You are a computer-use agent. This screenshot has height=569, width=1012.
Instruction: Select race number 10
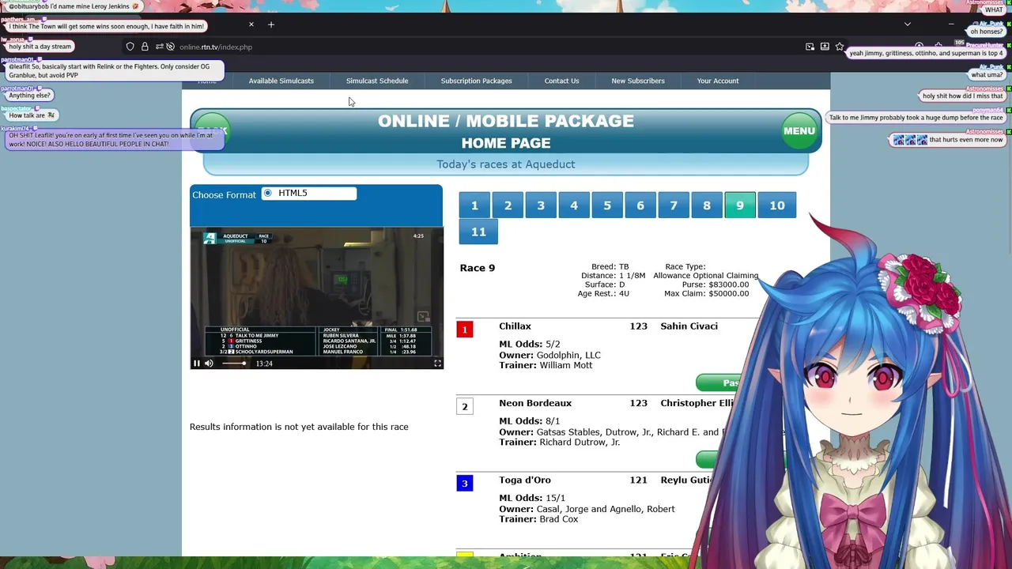777,205
